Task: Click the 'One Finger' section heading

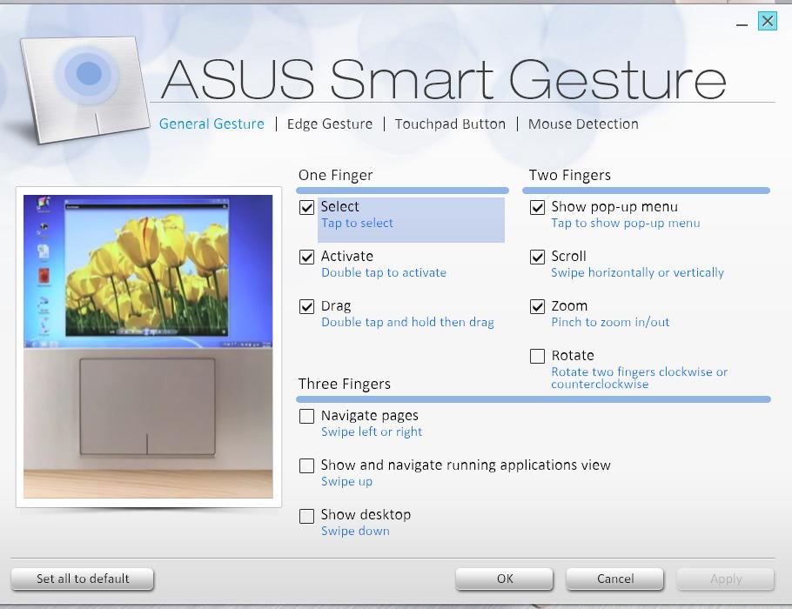Action: pos(335,175)
